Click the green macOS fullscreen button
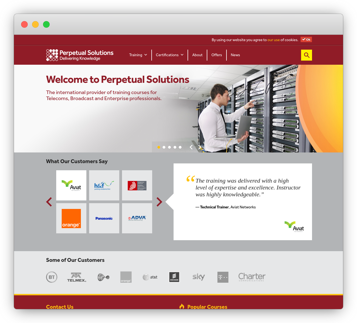Viewport: 357px width, 323px height. [x=46, y=24]
